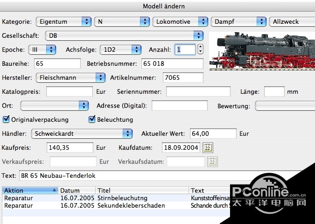
Task: Open the Kaufdatum calendar picker icon
Action: [208, 148]
